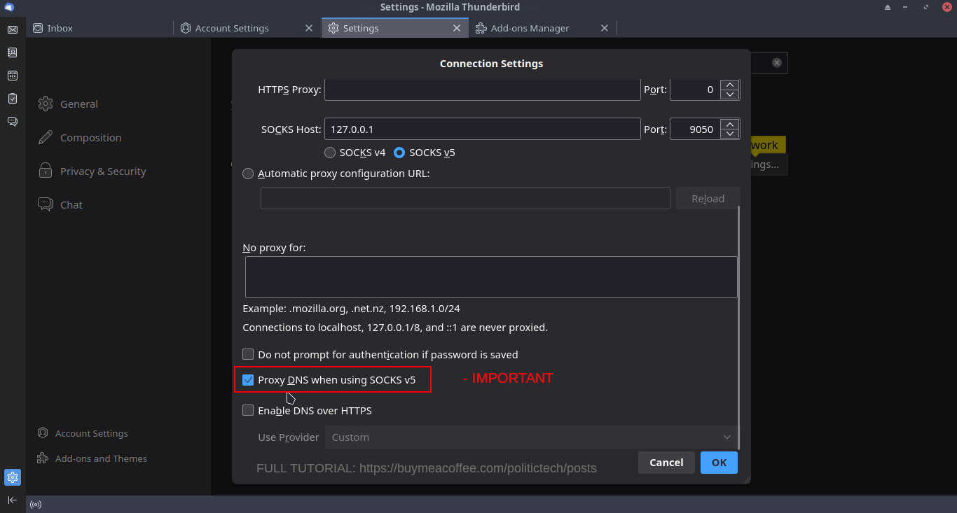Click the Chat bubble icon in settings
Viewport: 957px width, 513px height.
(46, 204)
